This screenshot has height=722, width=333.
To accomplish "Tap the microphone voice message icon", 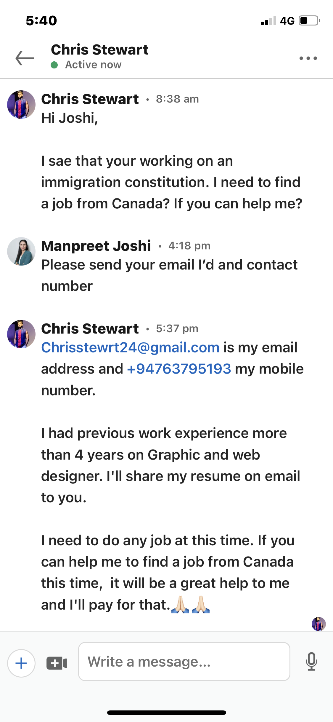I will pos(311,661).
